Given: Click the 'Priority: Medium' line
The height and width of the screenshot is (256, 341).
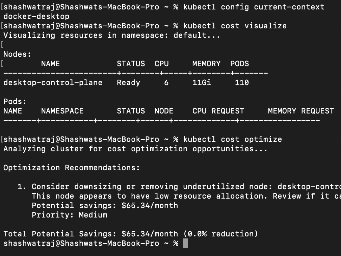Looking at the screenshot, I should pyautogui.click(x=69, y=215).
